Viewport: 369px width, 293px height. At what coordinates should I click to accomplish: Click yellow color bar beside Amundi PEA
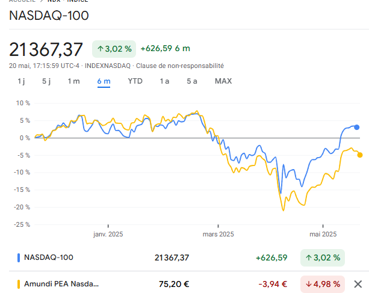point(19,284)
